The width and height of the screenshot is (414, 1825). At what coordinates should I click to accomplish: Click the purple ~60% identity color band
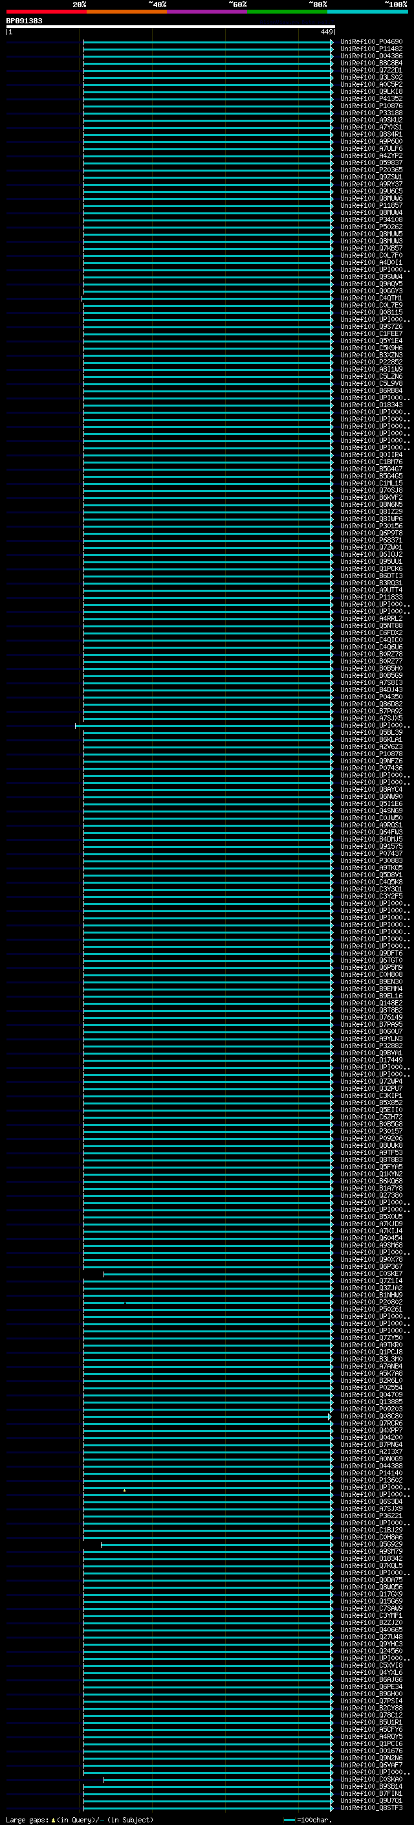(x=206, y=12)
